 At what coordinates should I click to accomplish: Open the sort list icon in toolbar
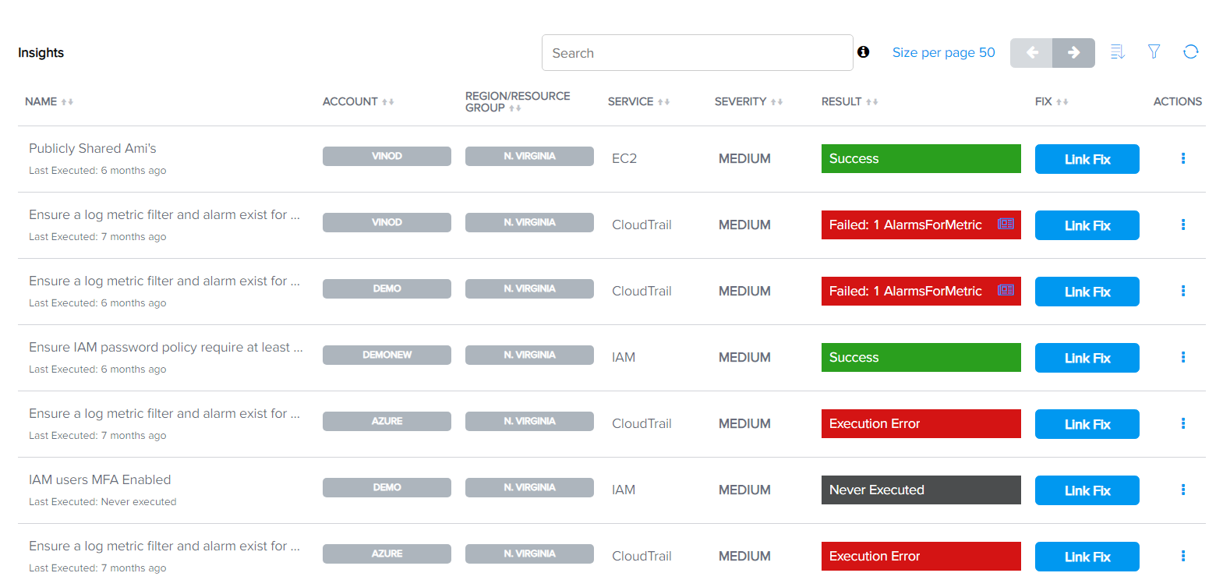1117,52
